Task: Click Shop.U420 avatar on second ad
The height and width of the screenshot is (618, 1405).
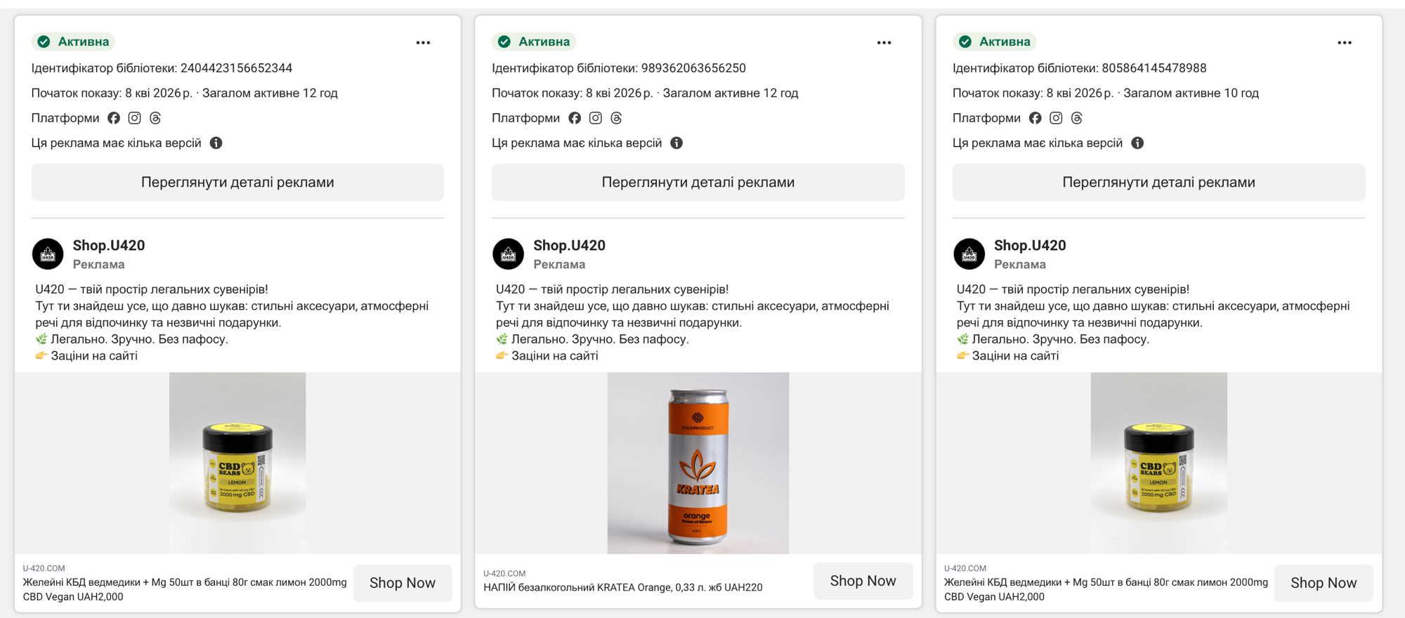Action: point(508,254)
